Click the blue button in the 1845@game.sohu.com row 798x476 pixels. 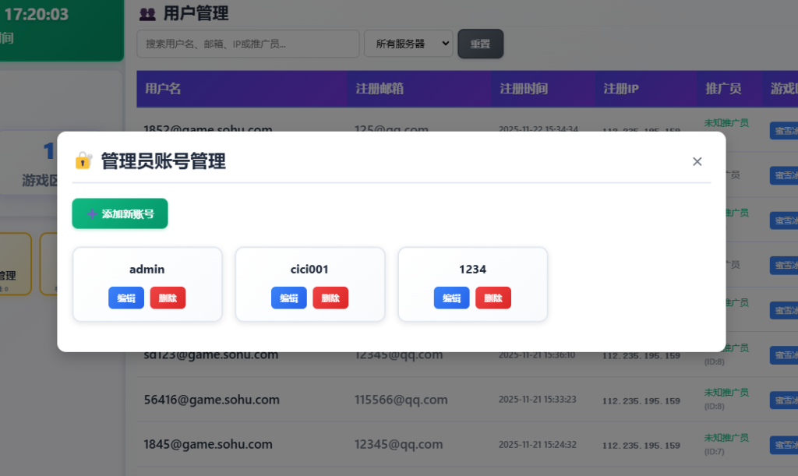click(783, 445)
